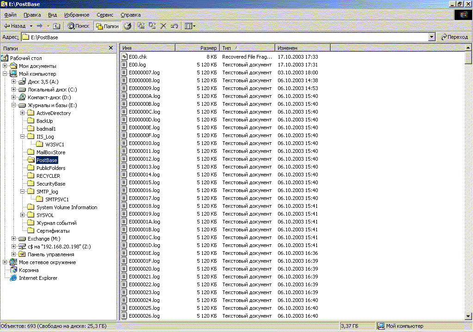This screenshot has width=473, height=332.
Task: Expand the ActiveDirectory folder node
Action: (22, 113)
